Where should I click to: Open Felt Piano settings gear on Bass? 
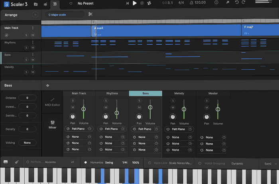tap(156, 129)
